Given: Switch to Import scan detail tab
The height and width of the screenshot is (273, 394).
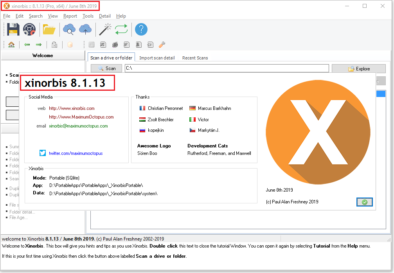Looking at the screenshot, I should coord(157,58).
